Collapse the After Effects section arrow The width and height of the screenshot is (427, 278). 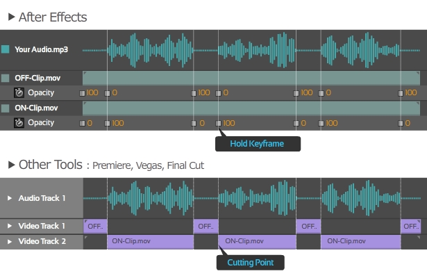[11, 17]
